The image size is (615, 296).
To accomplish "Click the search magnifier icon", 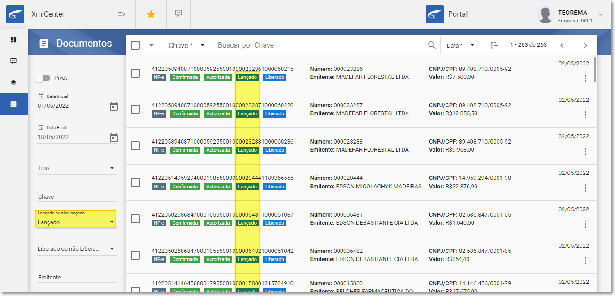I will [432, 45].
